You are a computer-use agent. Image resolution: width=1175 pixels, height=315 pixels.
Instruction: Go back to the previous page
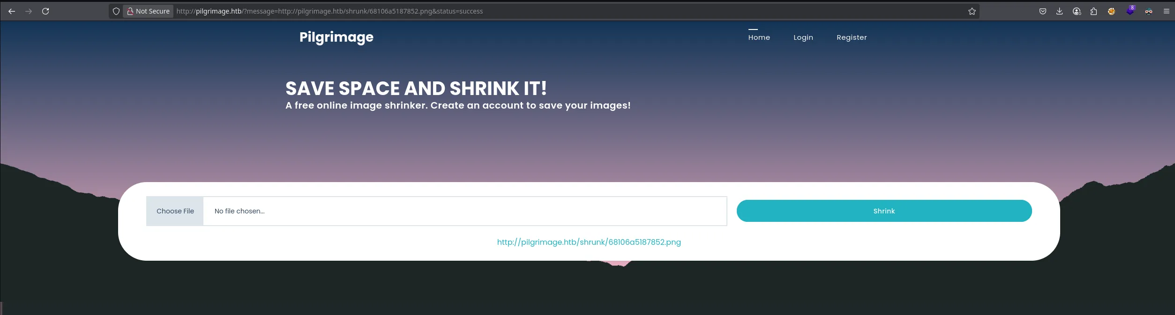pyautogui.click(x=12, y=11)
